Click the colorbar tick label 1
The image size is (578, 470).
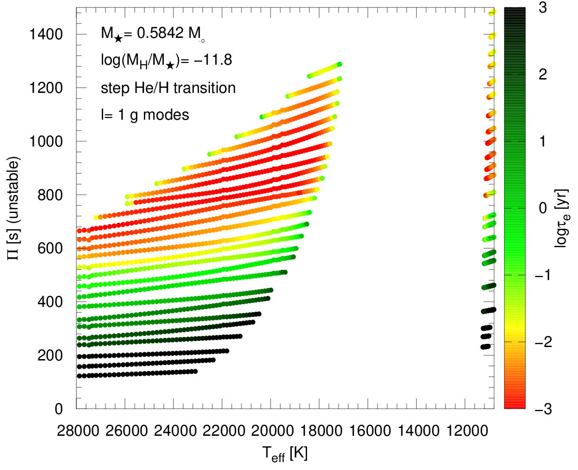543,141
